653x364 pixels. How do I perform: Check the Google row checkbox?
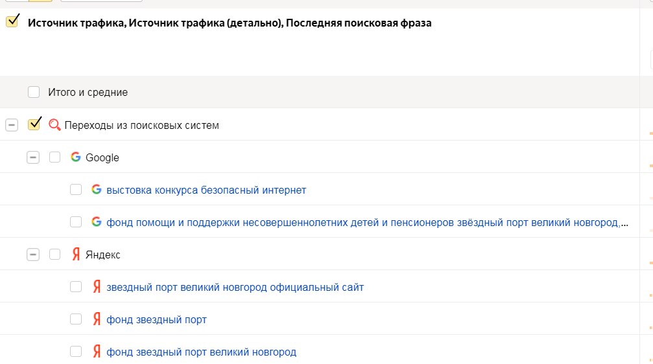point(54,157)
